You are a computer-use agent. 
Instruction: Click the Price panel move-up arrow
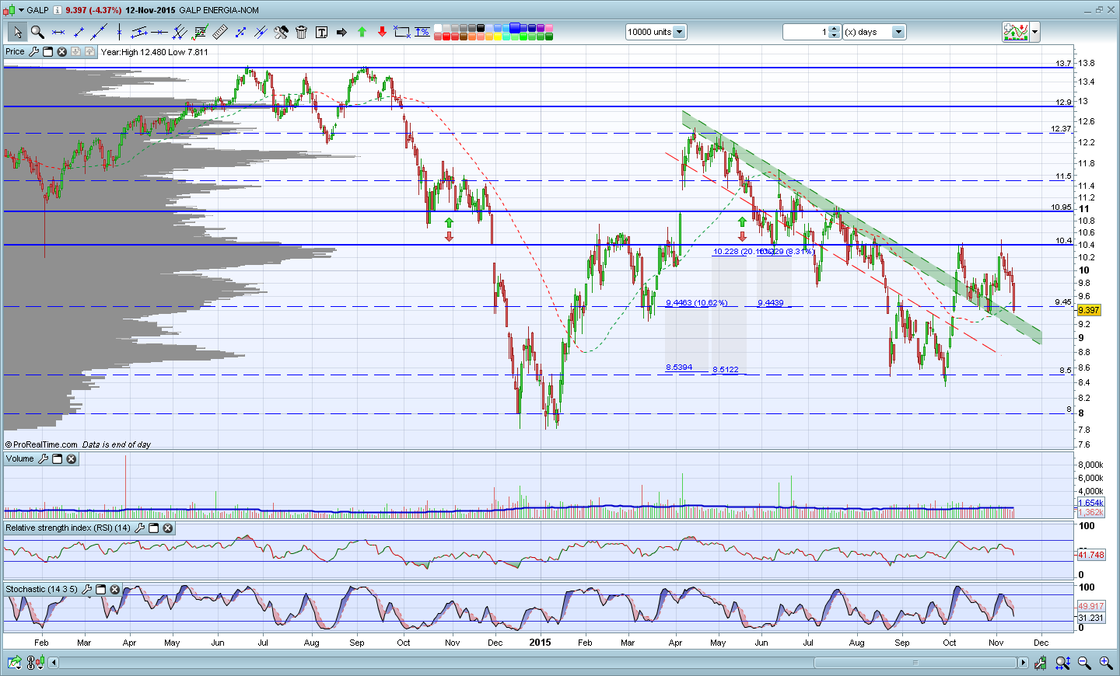(89, 51)
